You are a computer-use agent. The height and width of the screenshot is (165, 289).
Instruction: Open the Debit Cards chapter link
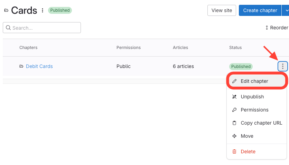tap(39, 66)
